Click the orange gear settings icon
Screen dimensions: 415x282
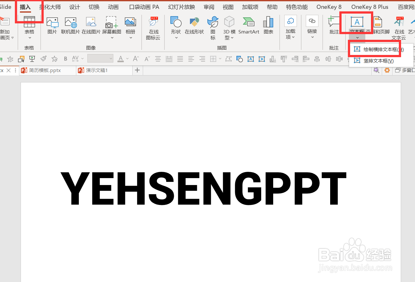click(387, 70)
